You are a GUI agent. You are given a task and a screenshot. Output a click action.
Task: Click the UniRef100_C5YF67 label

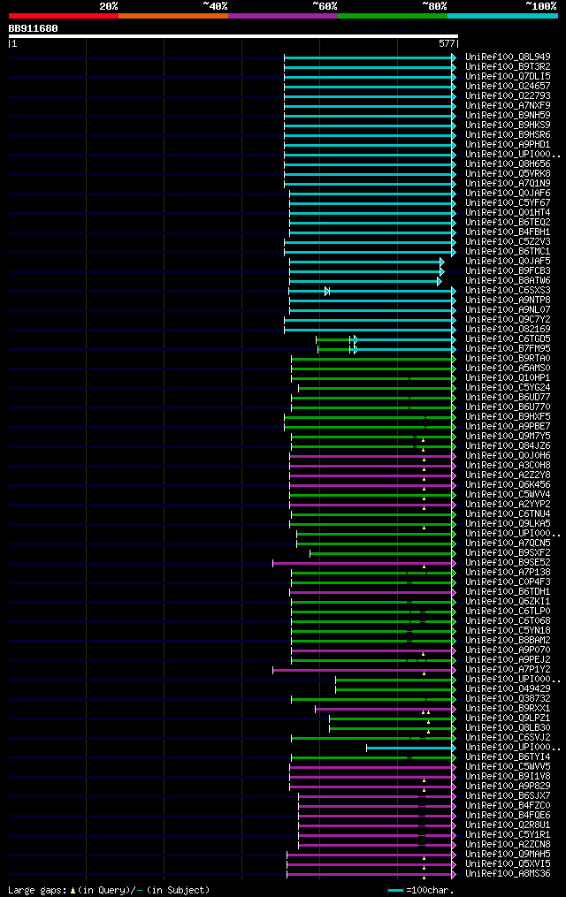pos(508,203)
